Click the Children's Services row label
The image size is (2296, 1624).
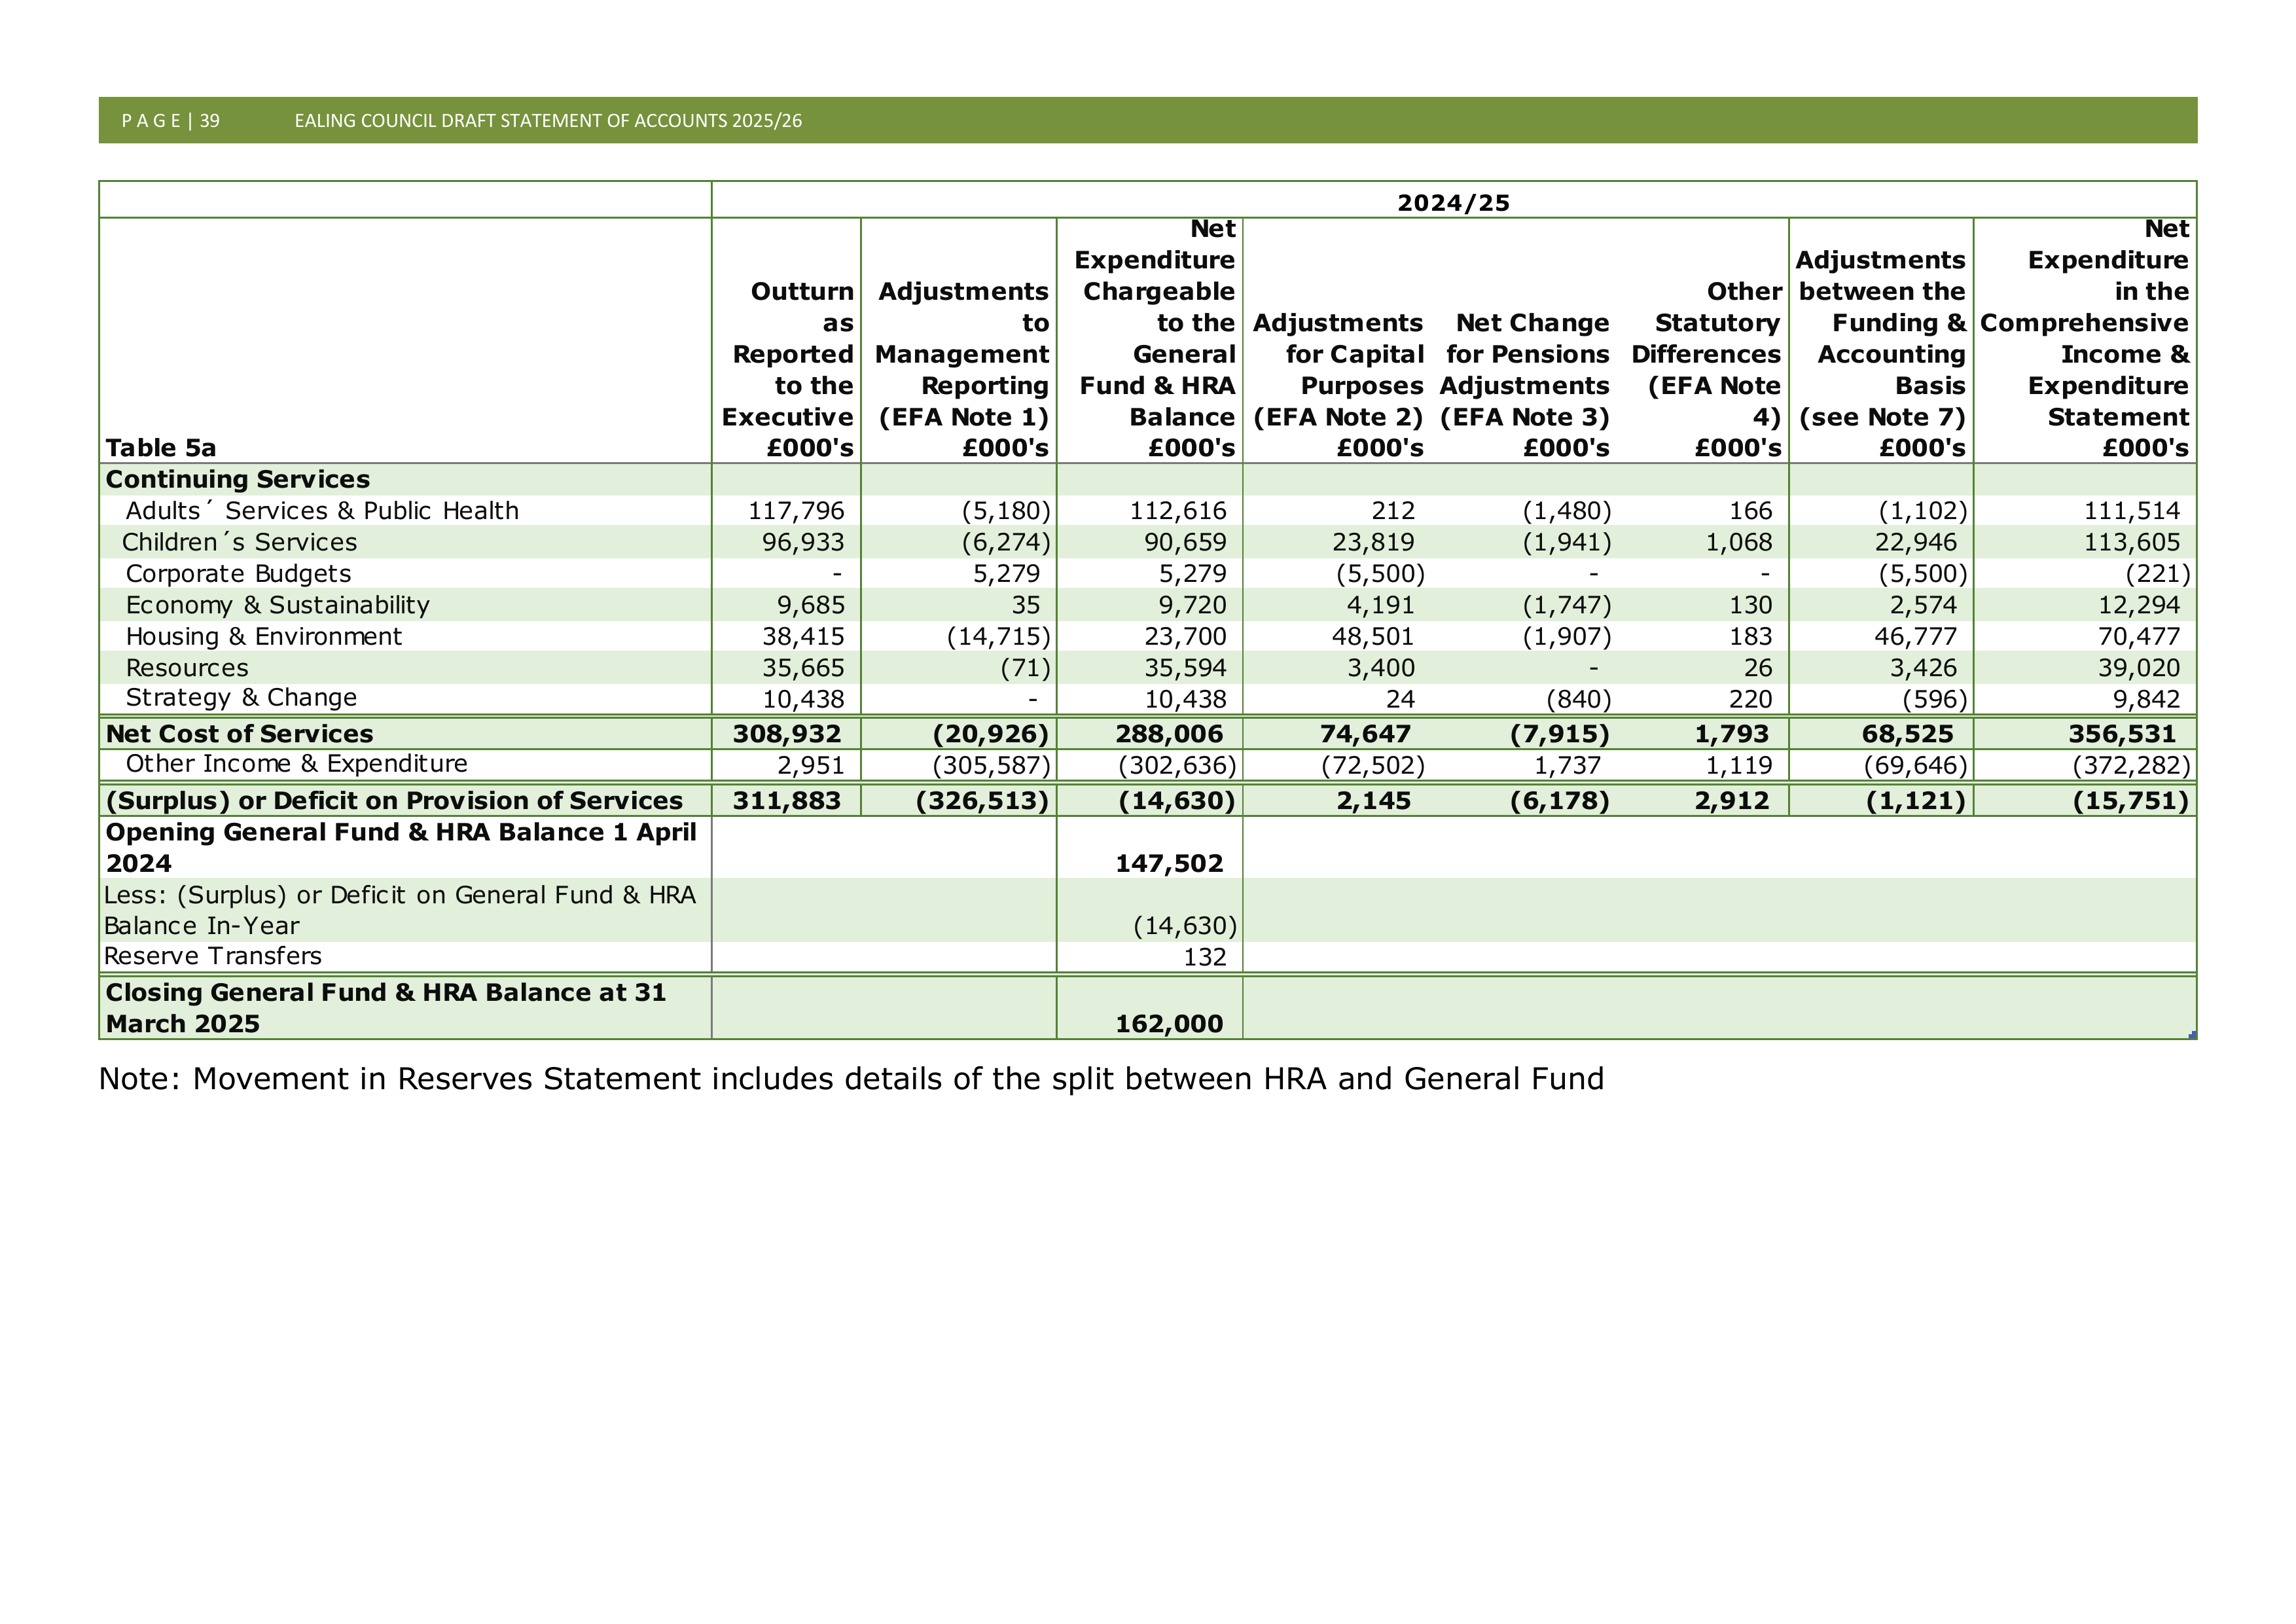point(239,542)
